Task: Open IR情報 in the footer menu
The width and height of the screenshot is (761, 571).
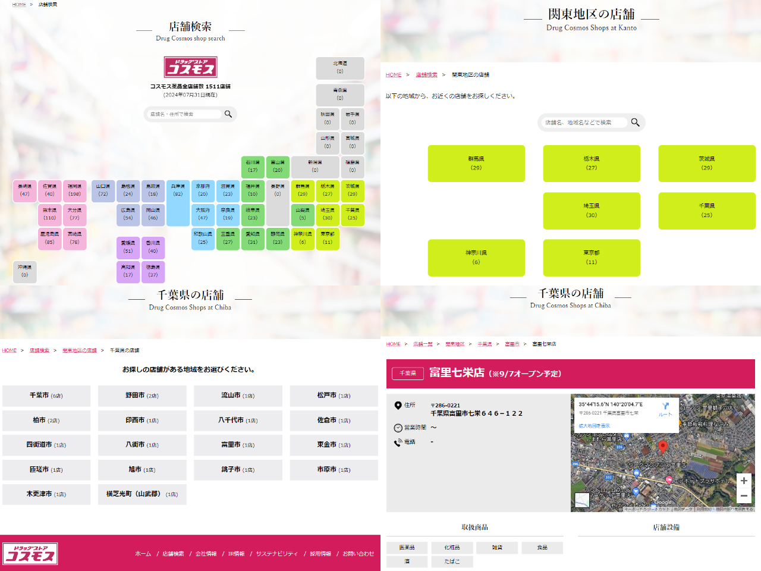Action: pos(236,554)
